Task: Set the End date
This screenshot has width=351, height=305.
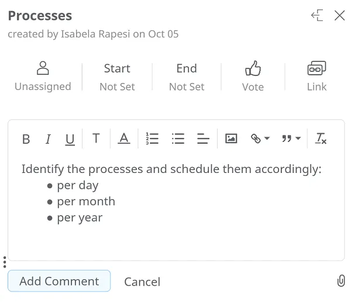Action: click(x=187, y=77)
